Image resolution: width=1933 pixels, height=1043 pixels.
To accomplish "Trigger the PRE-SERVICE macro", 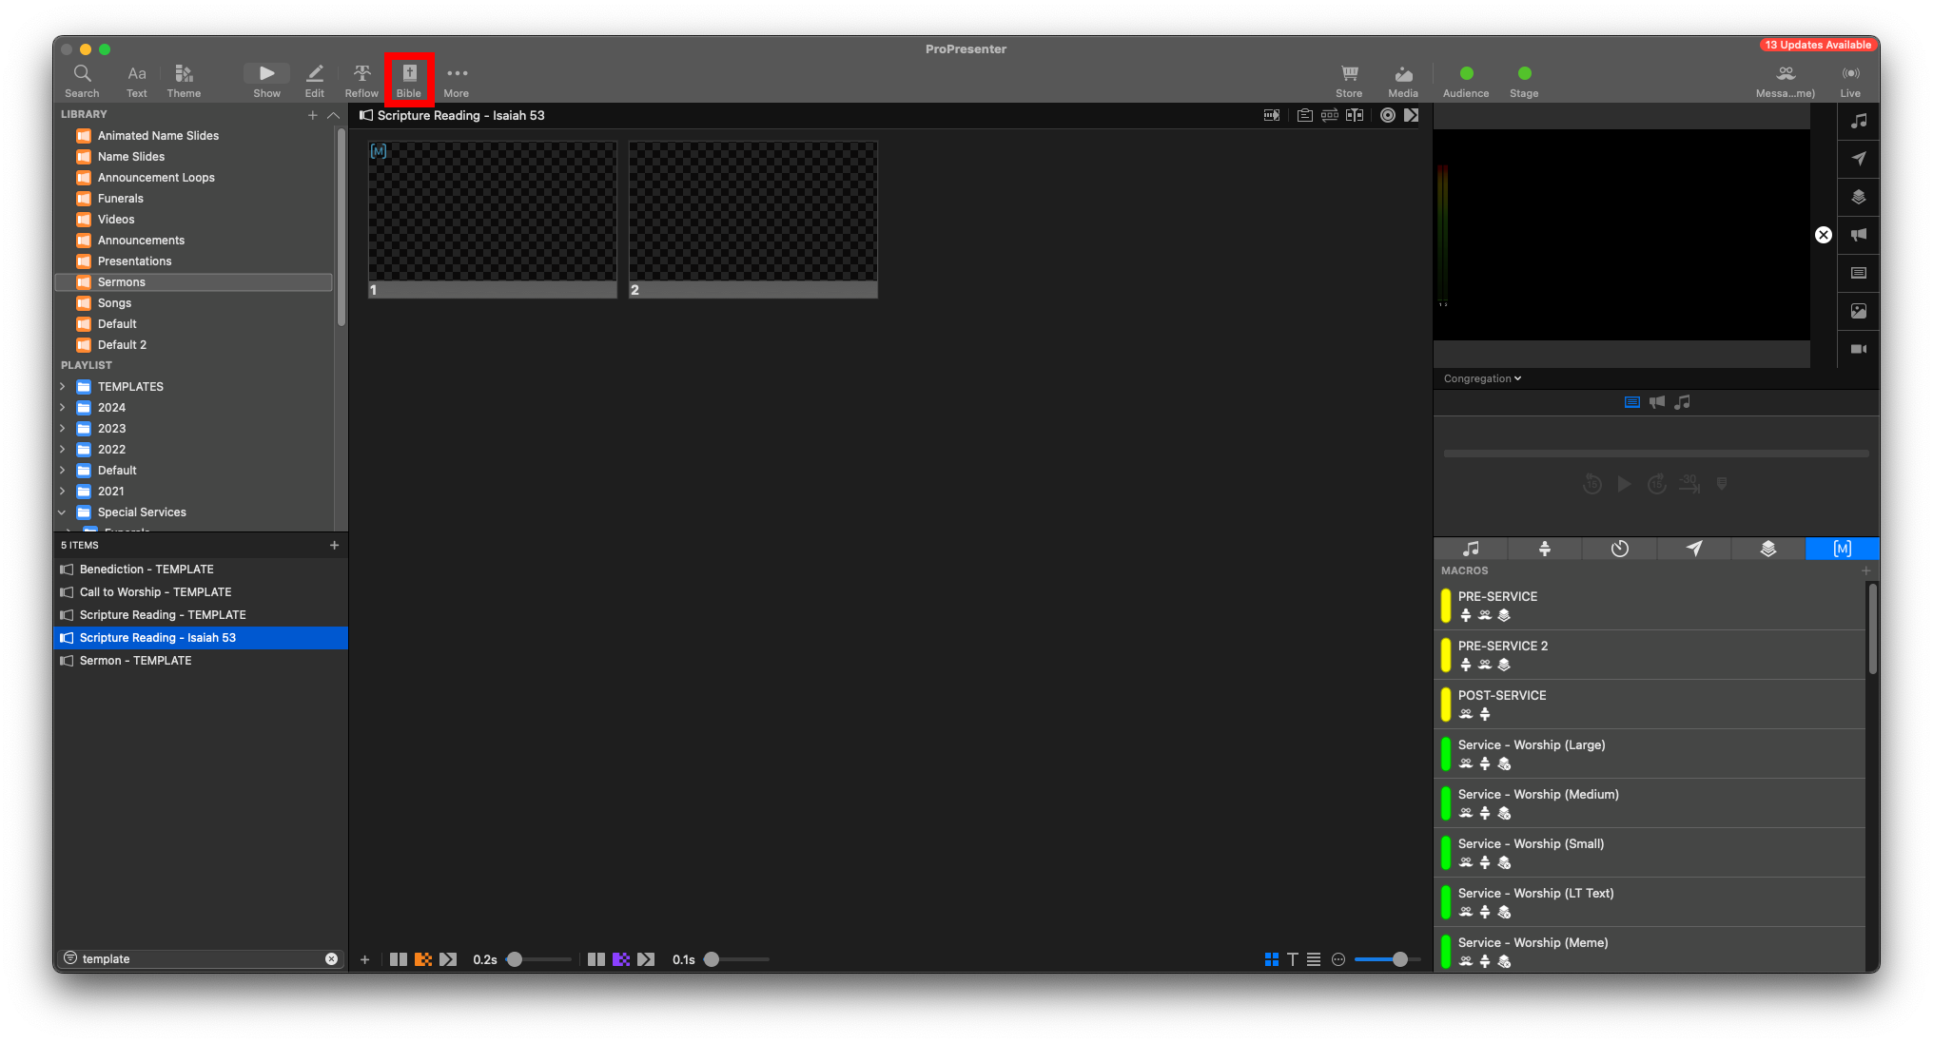I will [1496, 597].
